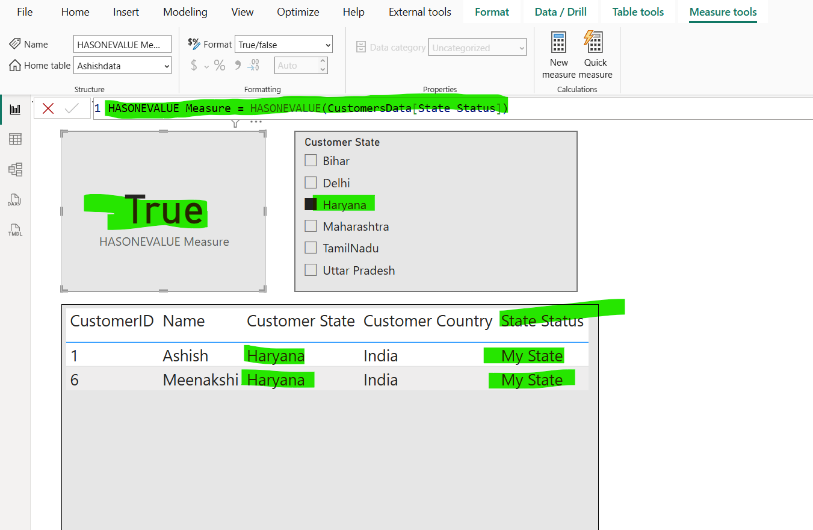Apply percentage format to the measure
The image size is (813, 530).
tap(219, 65)
